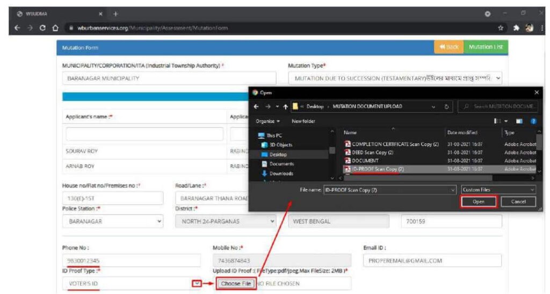Toggle the preview pane icon in dialog

(519, 121)
